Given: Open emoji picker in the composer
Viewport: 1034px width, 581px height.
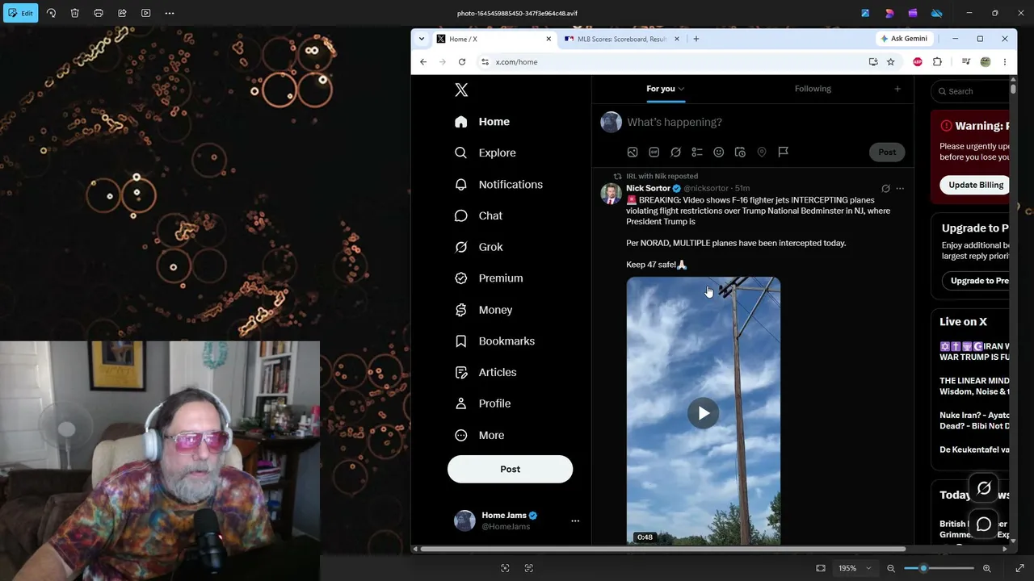Looking at the screenshot, I should click(x=719, y=152).
